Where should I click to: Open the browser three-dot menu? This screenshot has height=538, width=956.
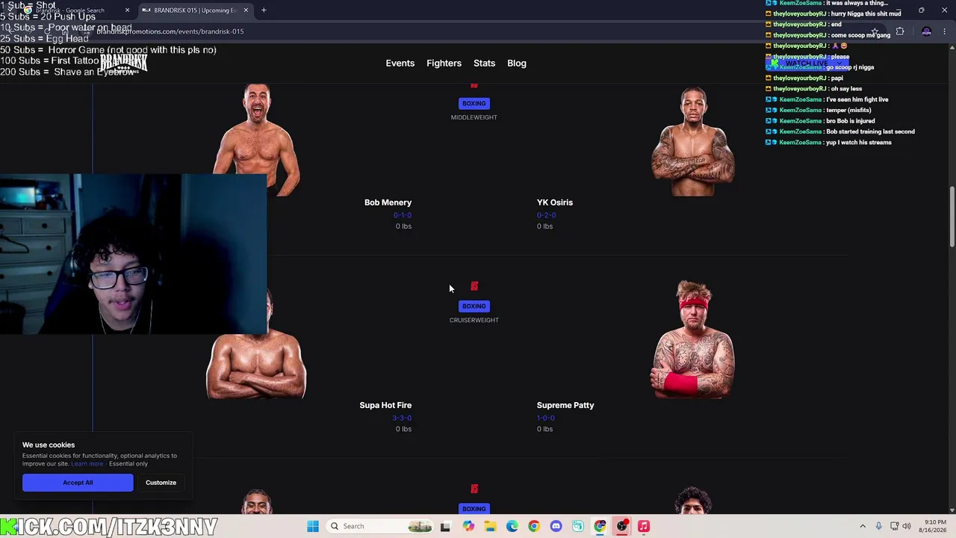coord(945,31)
